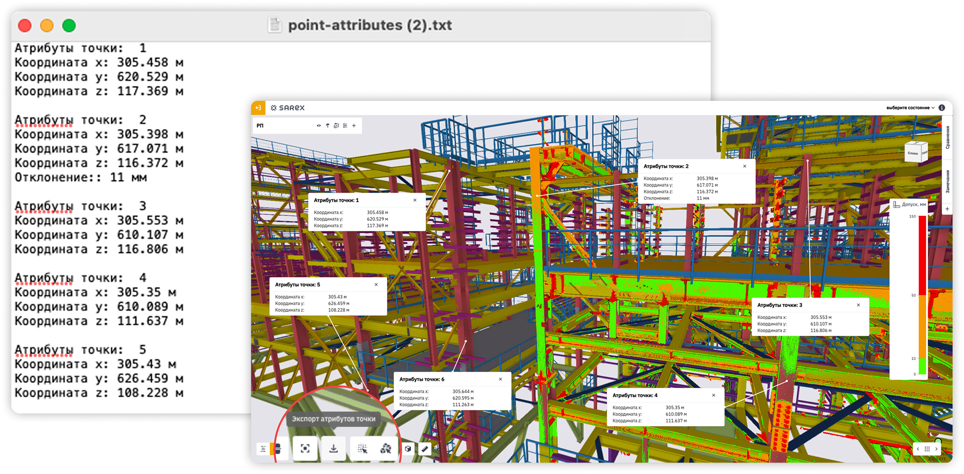Click the export point attributes download icon
The width and height of the screenshot is (964, 474).
pyautogui.click(x=334, y=449)
